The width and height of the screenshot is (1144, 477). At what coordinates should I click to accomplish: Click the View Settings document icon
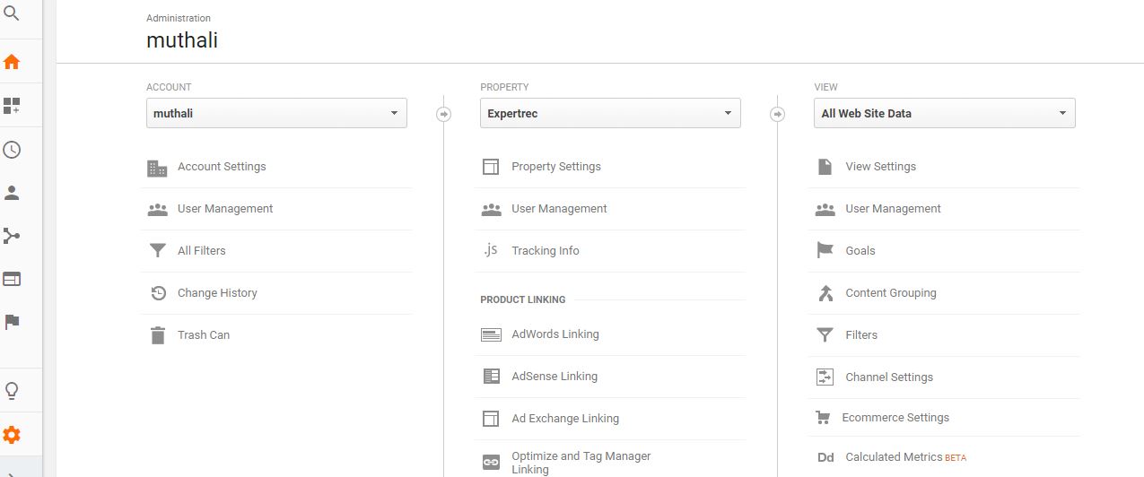pyautogui.click(x=825, y=167)
